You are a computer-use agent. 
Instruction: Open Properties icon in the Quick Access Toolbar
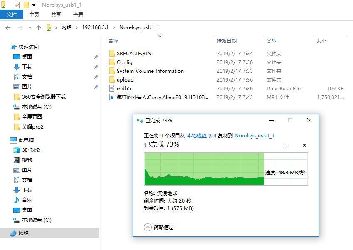[x=17, y=5]
